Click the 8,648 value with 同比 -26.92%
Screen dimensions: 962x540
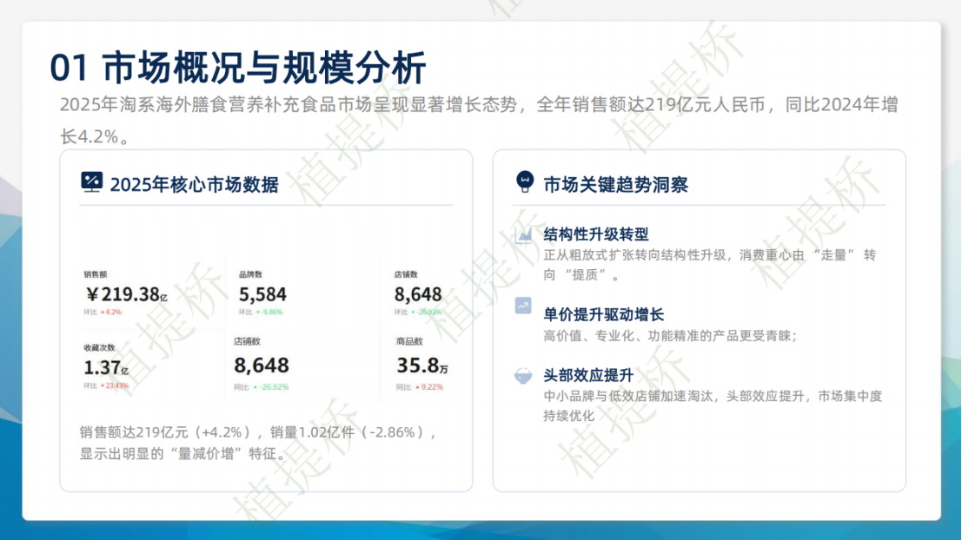[x=261, y=365]
